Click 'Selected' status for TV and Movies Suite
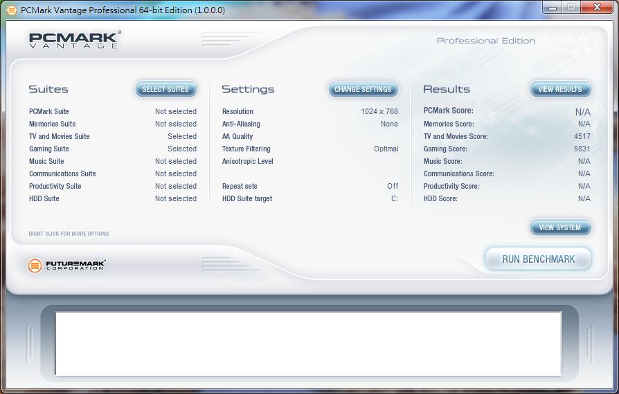Viewport: 619px width, 394px height. coord(182,136)
